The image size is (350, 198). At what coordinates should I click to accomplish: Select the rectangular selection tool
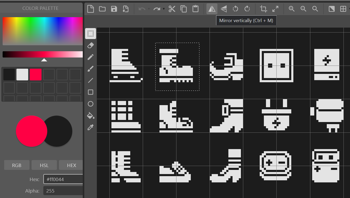click(91, 33)
